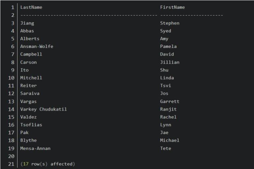Click the last name Tsoflias
Image resolution: width=254 pixels, height=169 pixels.
coord(31,125)
